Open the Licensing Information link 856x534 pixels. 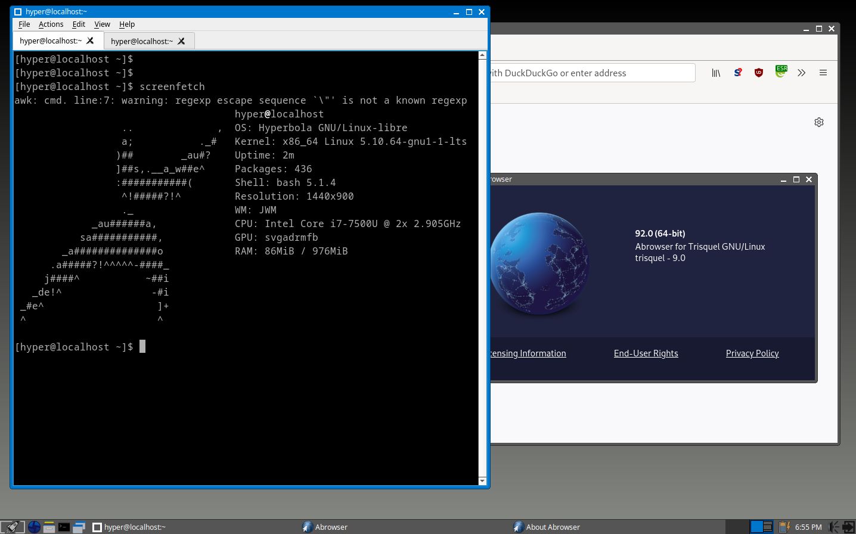(528, 353)
